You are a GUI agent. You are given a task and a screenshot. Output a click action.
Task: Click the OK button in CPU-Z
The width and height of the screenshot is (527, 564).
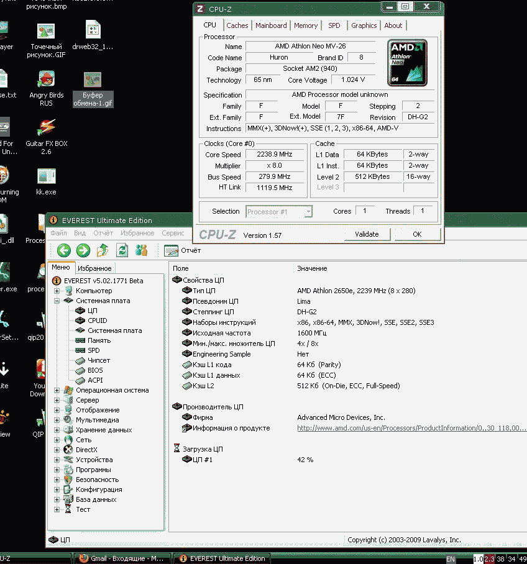[x=417, y=234]
